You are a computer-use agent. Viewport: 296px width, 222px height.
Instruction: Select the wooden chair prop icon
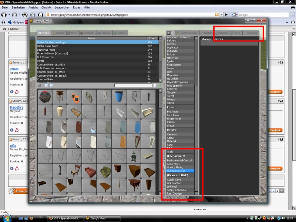[74, 172]
